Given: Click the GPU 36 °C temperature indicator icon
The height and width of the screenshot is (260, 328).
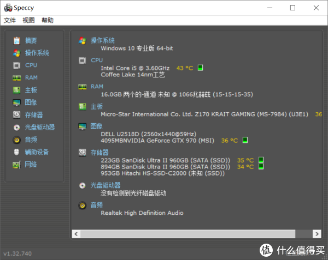Looking at the screenshot, I should coord(245,140).
